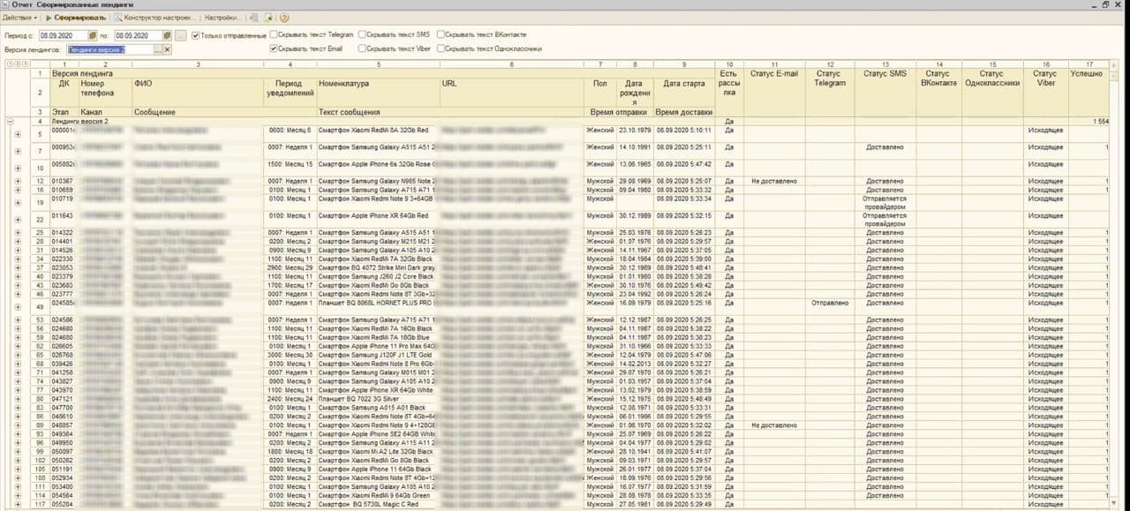Collapse the Лендинги версия 2 group
1130x511 pixels.
coord(9,120)
